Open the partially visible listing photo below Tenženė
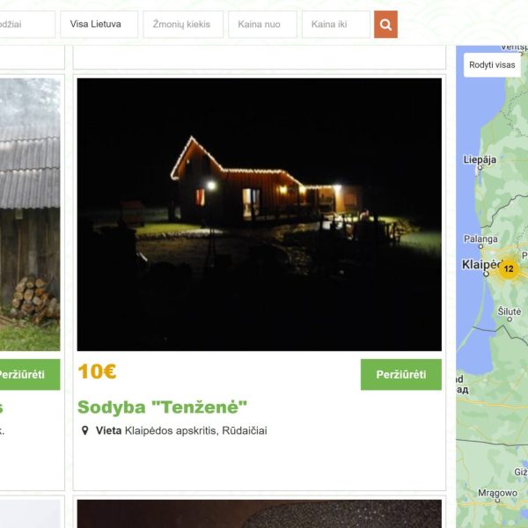 click(260, 514)
